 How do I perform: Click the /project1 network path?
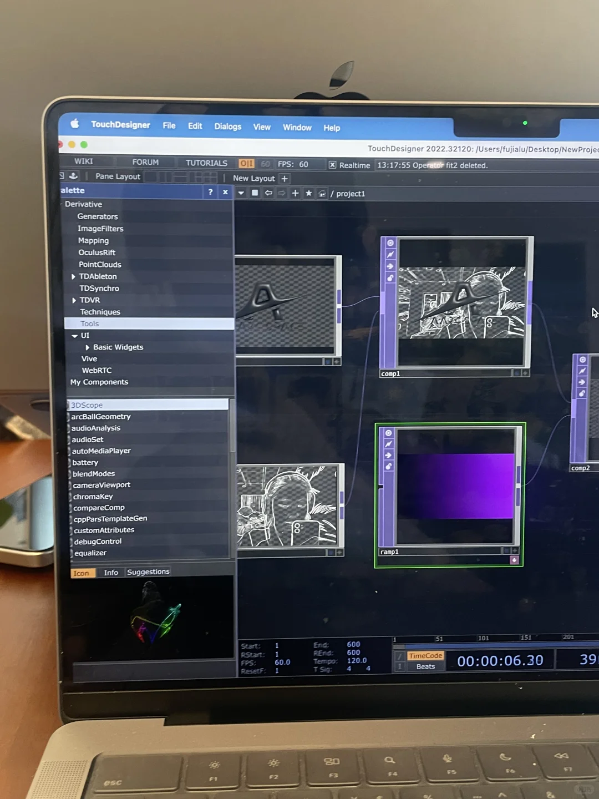[x=348, y=194]
